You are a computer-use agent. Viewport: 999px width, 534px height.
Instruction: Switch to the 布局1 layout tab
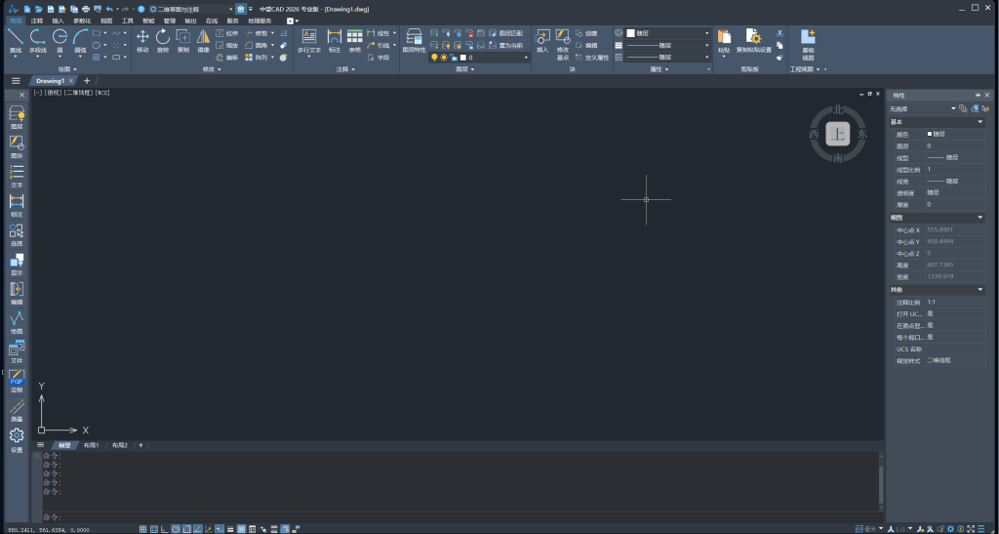[x=91, y=445]
